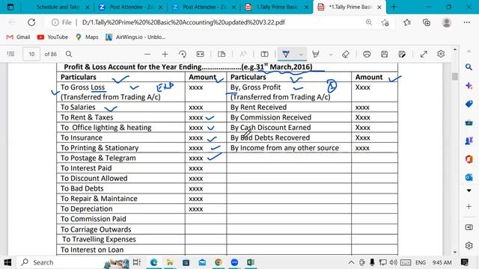Image resolution: width=479 pixels, height=269 pixels.
Task: Switch to the inactive 1.Tally Prime Basic tab
Action: pyautogui.click(x=276, y=7)
